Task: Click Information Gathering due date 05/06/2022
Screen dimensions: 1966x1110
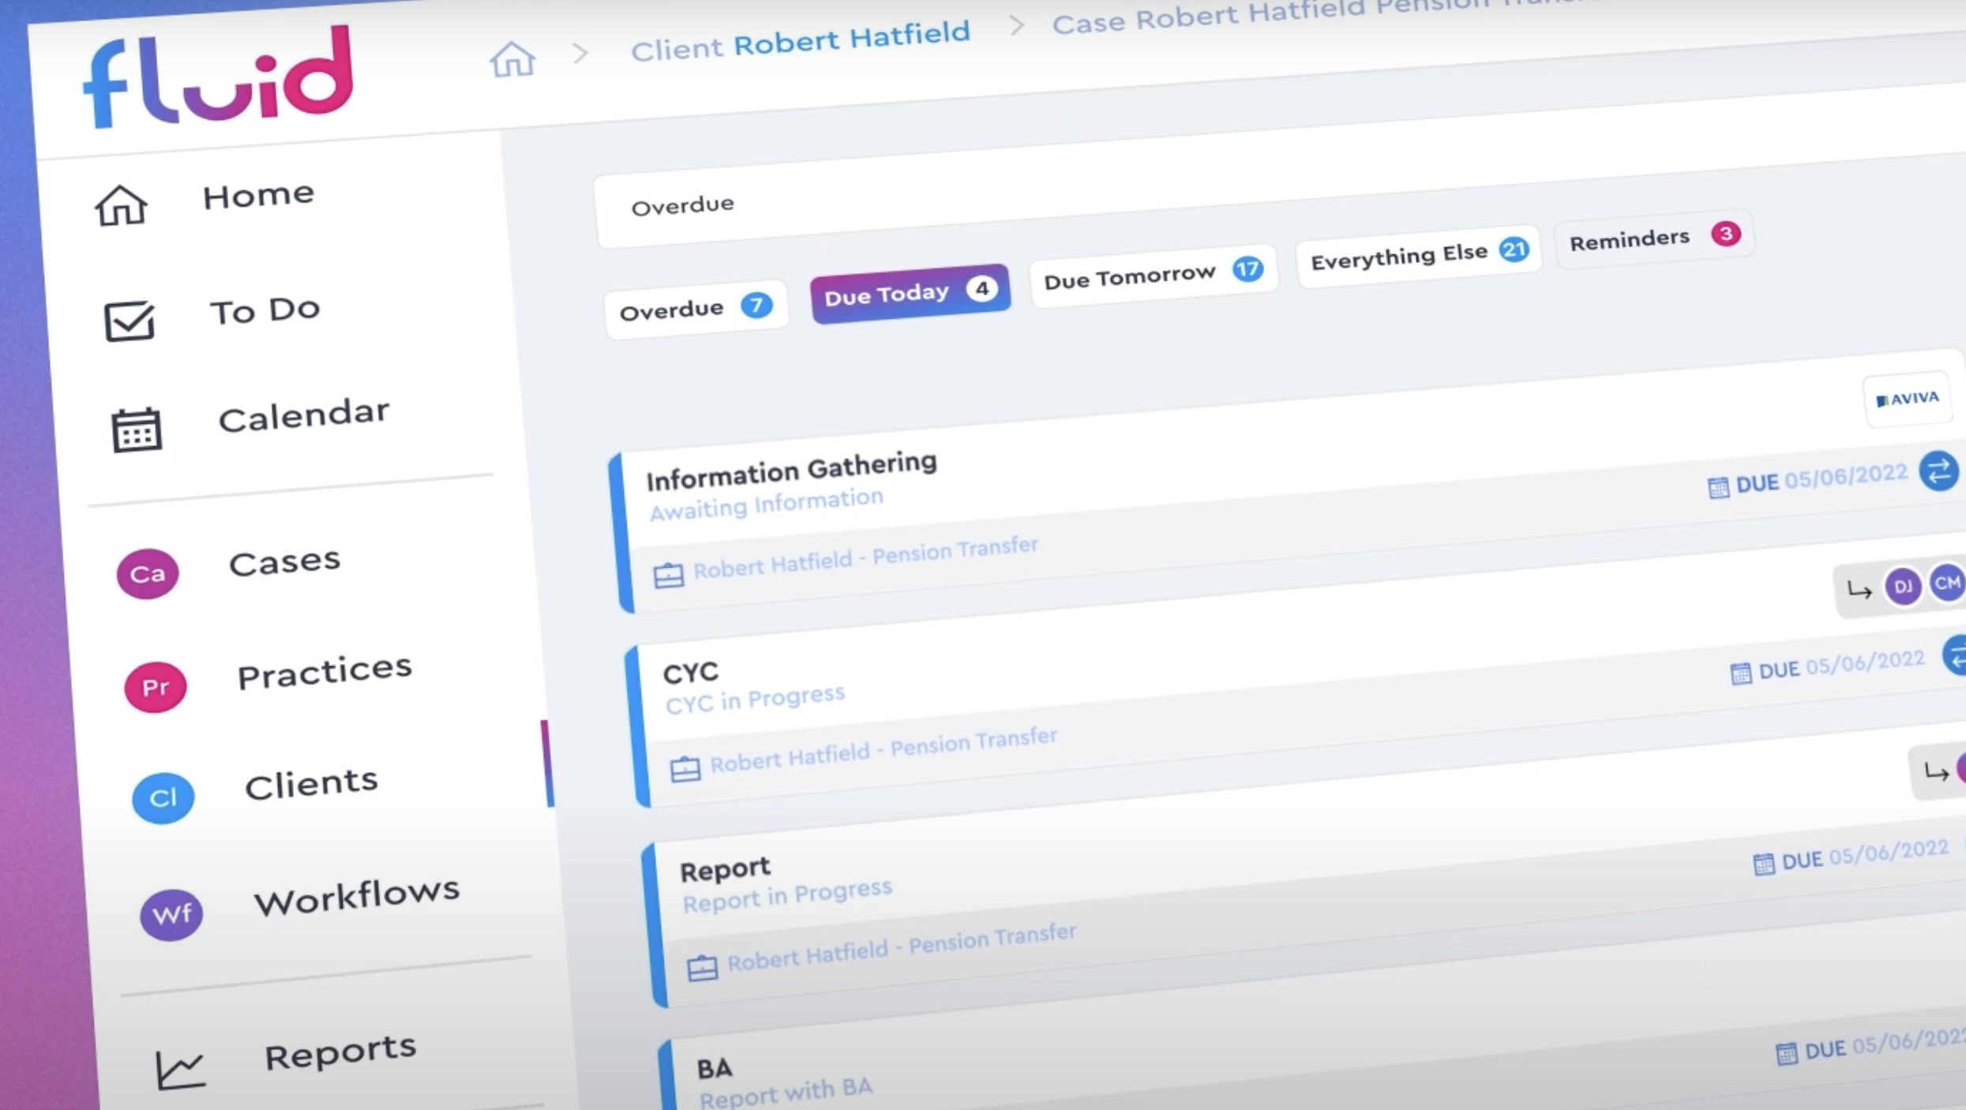Action: coord(1846,476)
